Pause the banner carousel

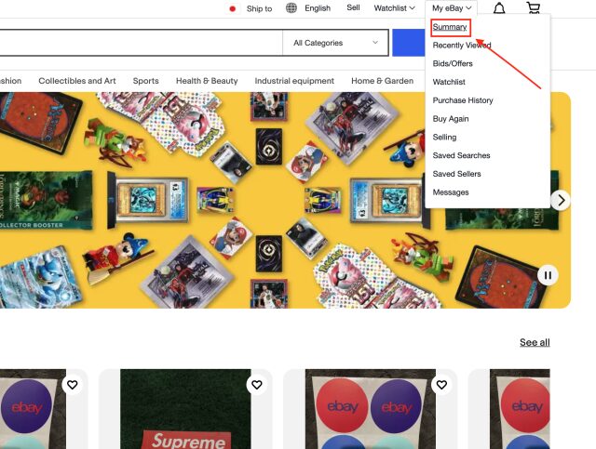[548, 275]
